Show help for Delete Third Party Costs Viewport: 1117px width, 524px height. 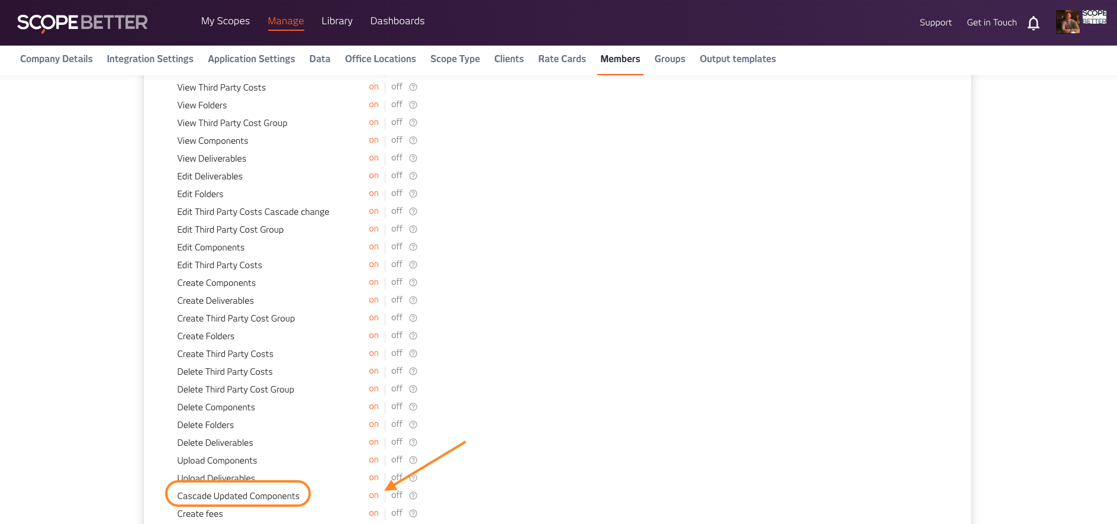point(413,371)
